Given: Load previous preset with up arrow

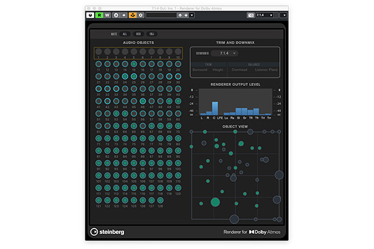Looking at the screenshot, I should 180,15.
